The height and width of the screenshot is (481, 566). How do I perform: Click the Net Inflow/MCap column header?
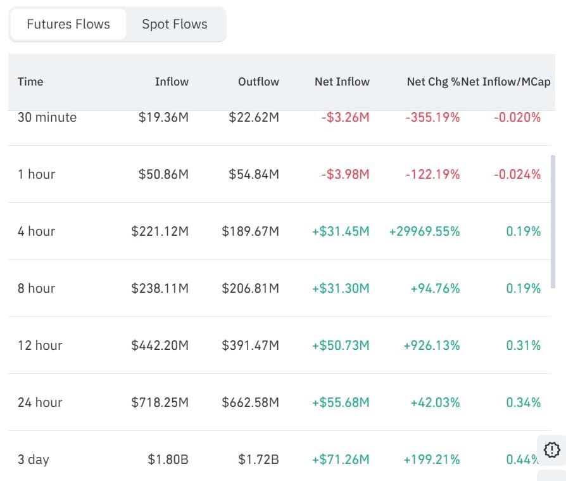pos(506,81)
